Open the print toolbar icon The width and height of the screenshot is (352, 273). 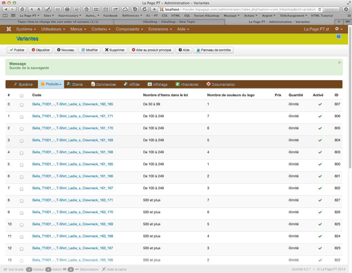pos(67,9)
